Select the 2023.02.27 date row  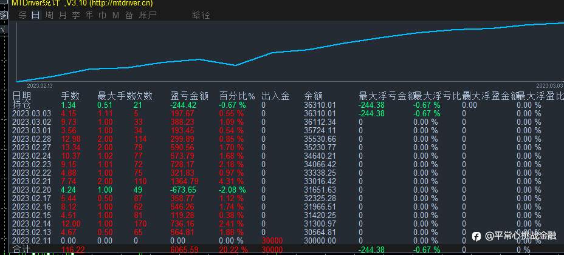click(x=32, y=147)
